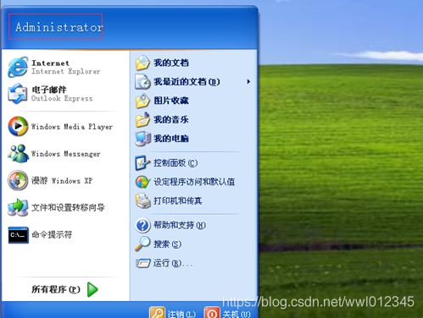Open the 设定程序访问和默认值 icon
423x318 pixels.
142,182
